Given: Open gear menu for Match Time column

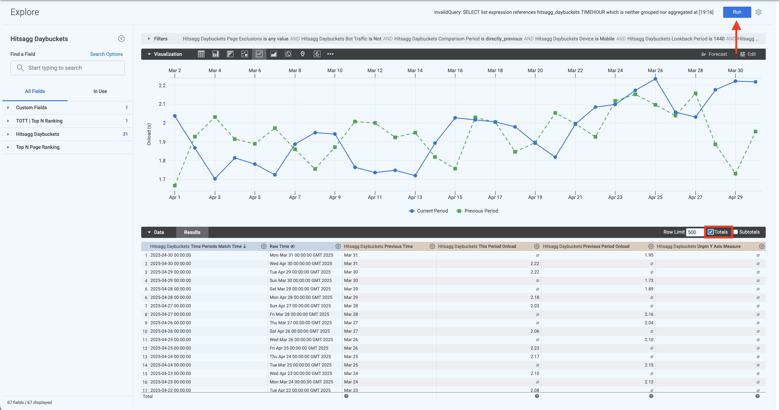Looking at the screenshot, I should pyautogui.click(x=264, y=246).
